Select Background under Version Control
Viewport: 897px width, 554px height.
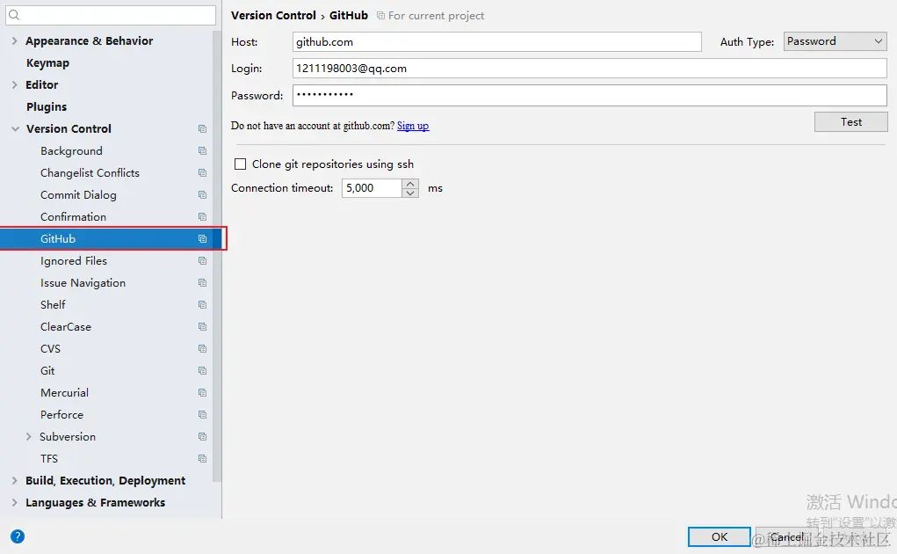pos(71,150)
